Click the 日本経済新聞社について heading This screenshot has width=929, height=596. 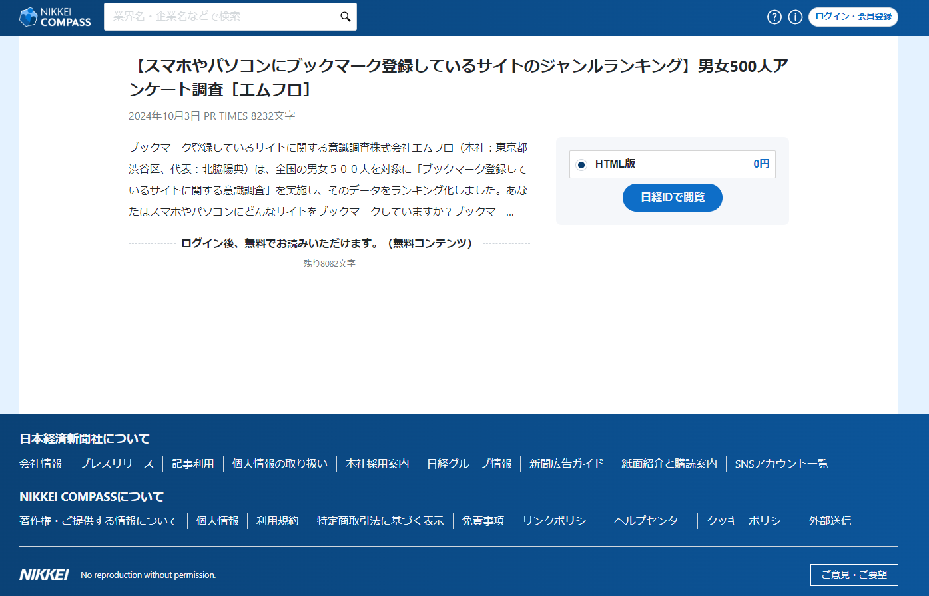85,439
